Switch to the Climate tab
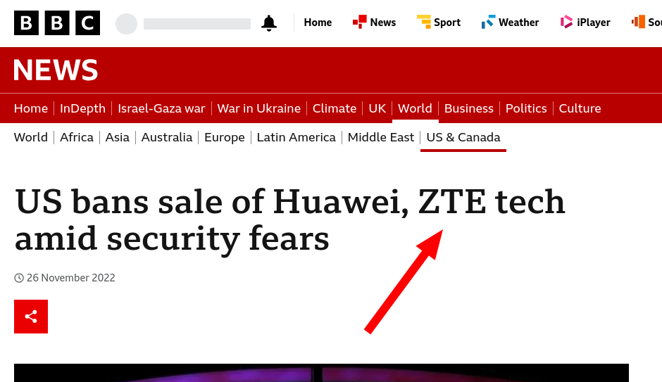 [x=335, y=108]
